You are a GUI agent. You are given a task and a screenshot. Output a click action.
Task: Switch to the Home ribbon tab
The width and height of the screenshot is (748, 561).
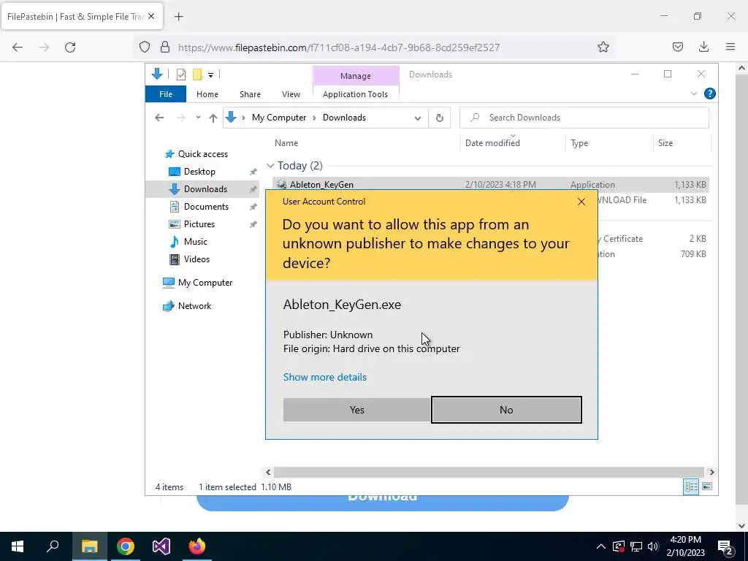click(x=207, y=94)
